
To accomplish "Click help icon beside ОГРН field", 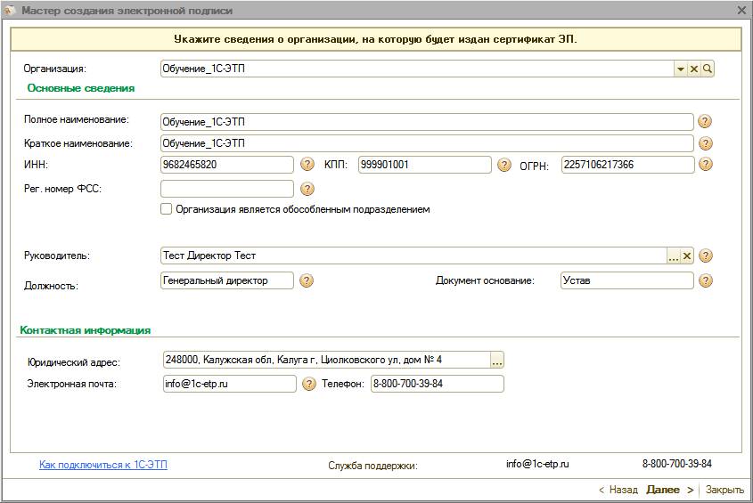I will pos(706,165).
